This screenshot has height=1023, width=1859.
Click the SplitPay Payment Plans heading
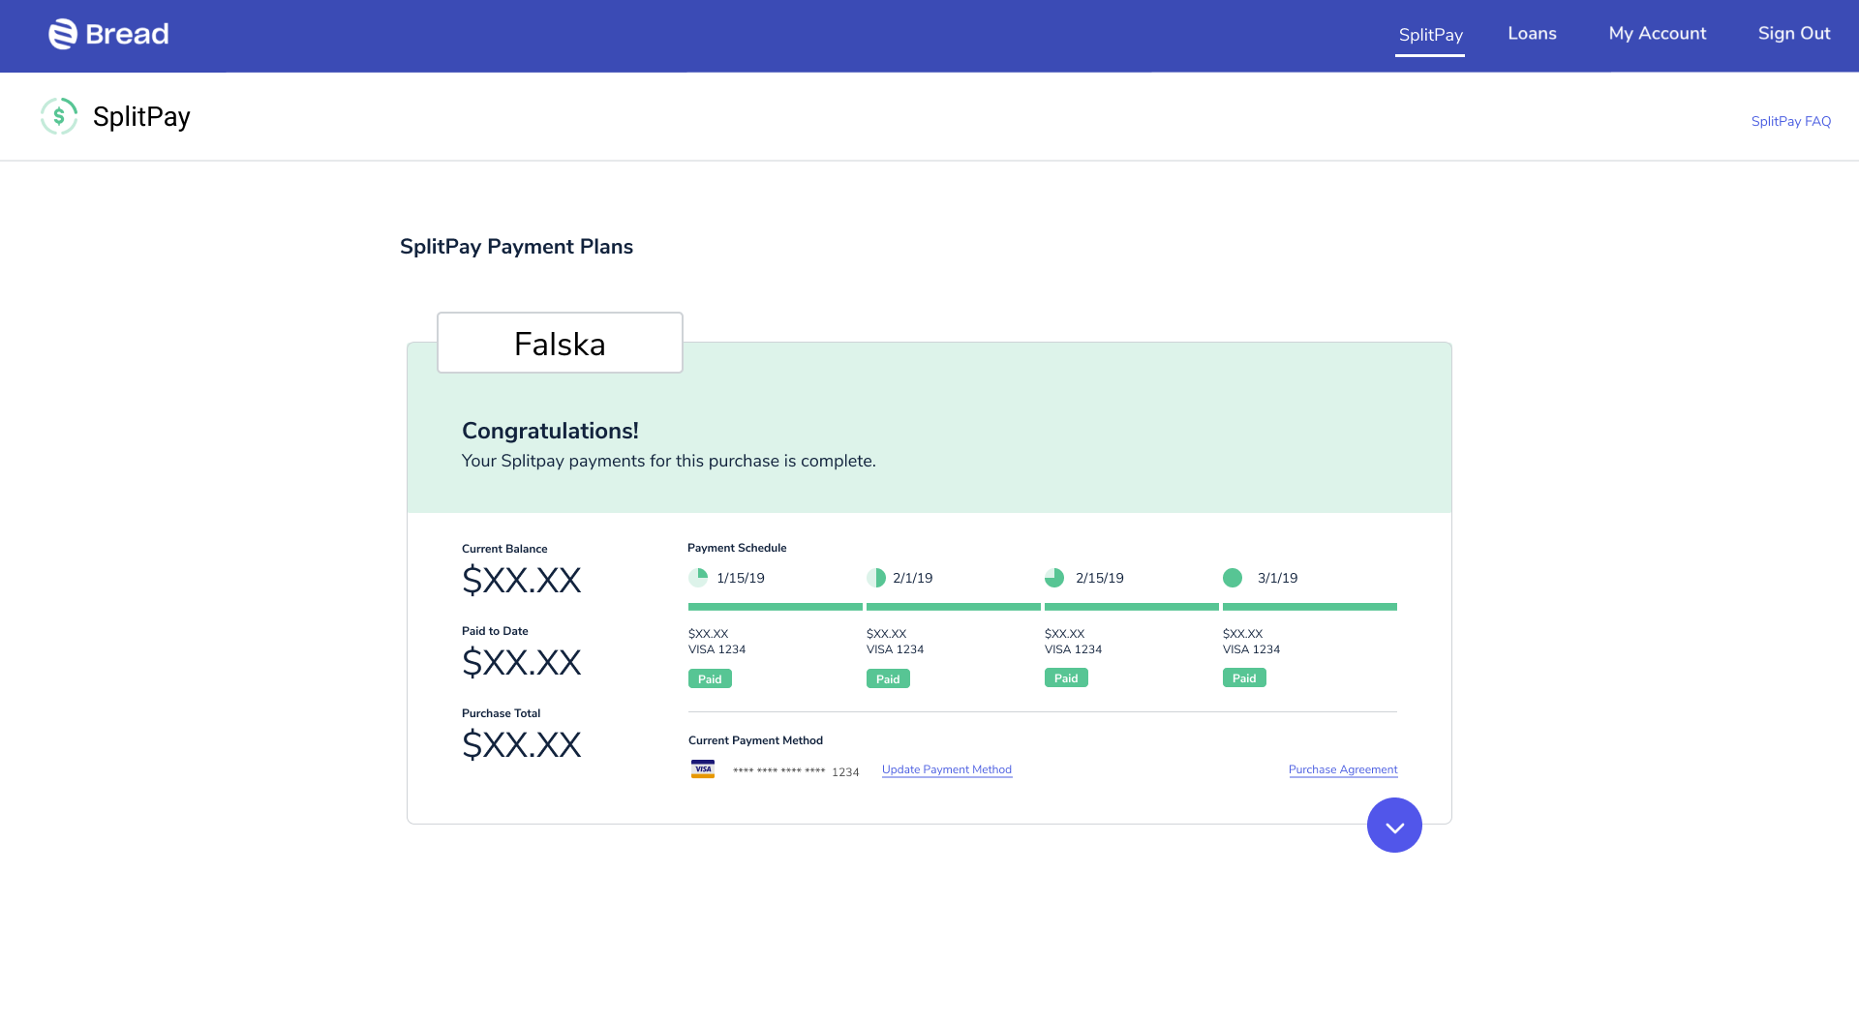coord(516,247)
